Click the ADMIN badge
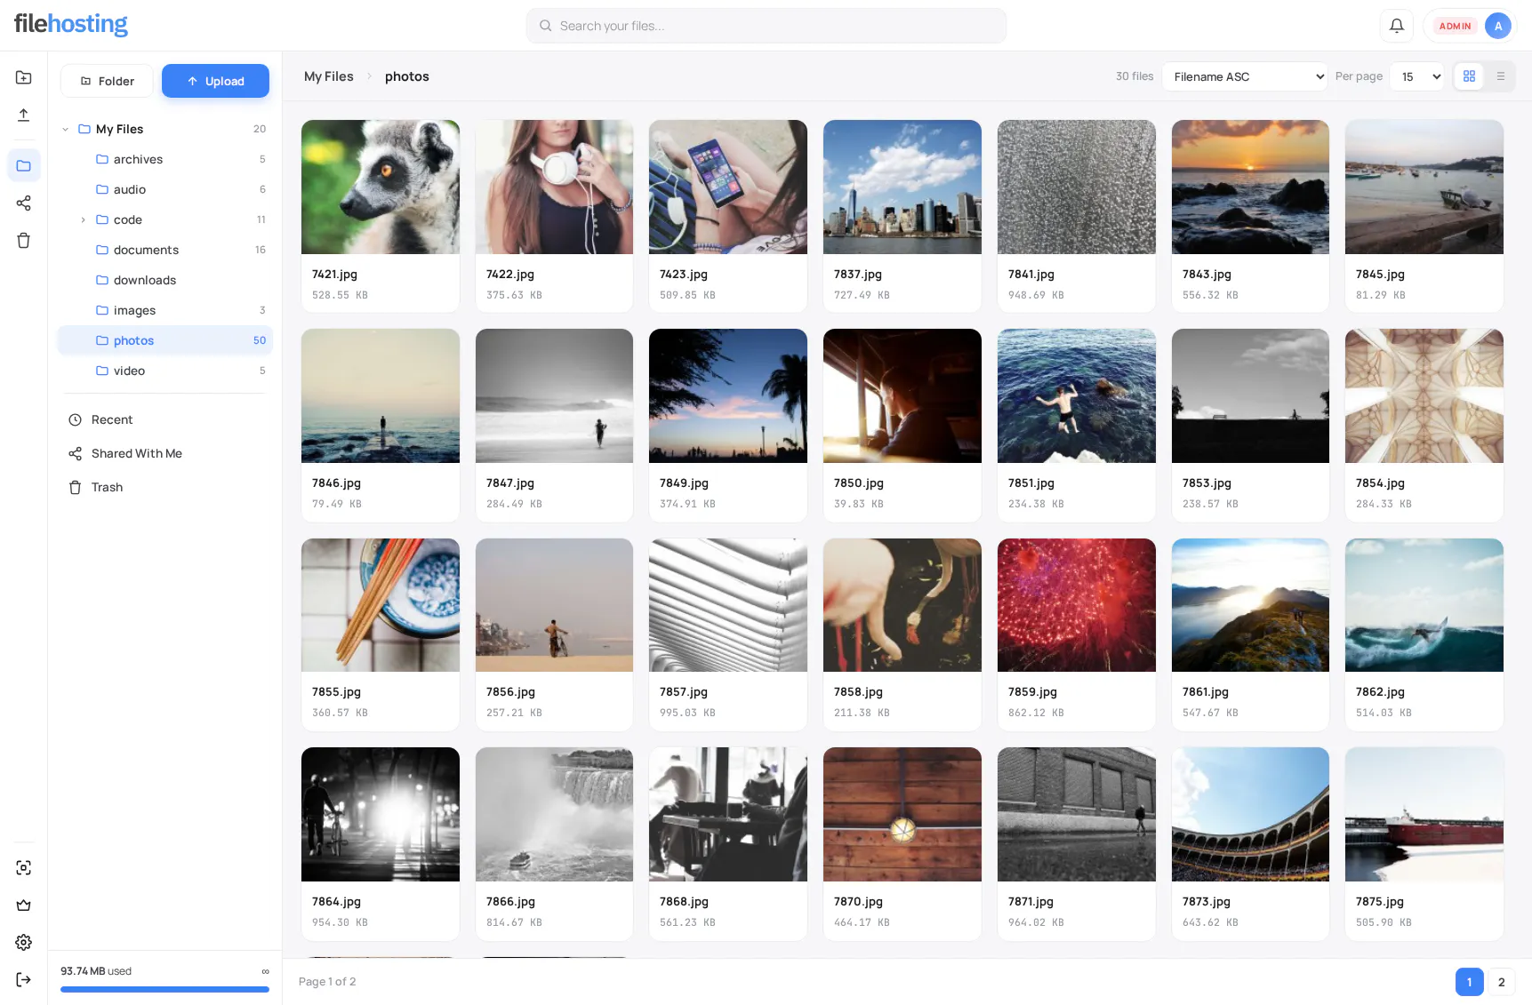This screenshot has width=1532, height=1005. point(1455,26)
